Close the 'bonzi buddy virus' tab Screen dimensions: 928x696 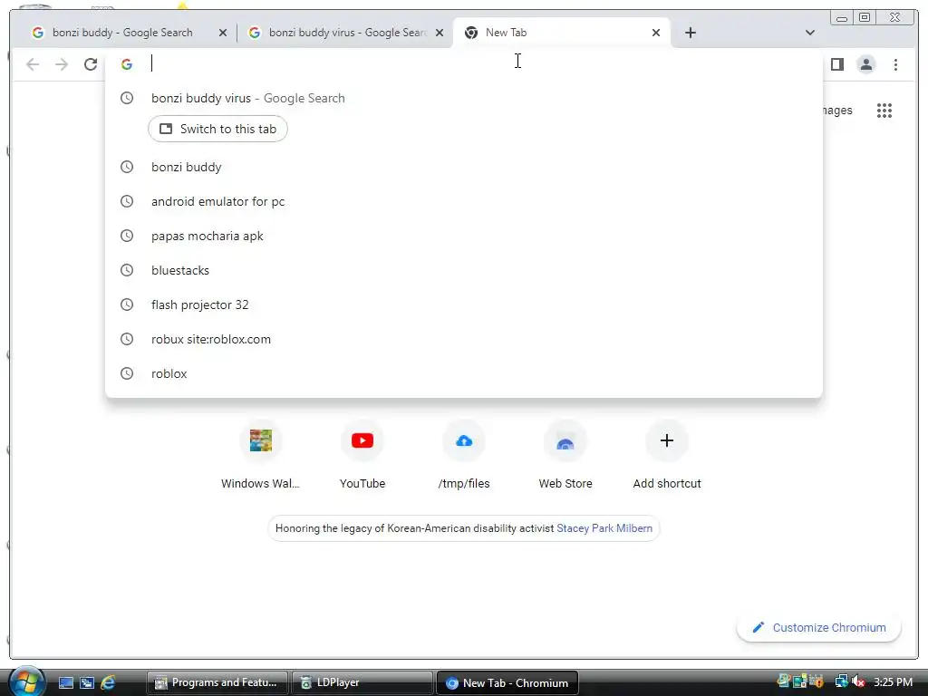click(x=440, y=33)
